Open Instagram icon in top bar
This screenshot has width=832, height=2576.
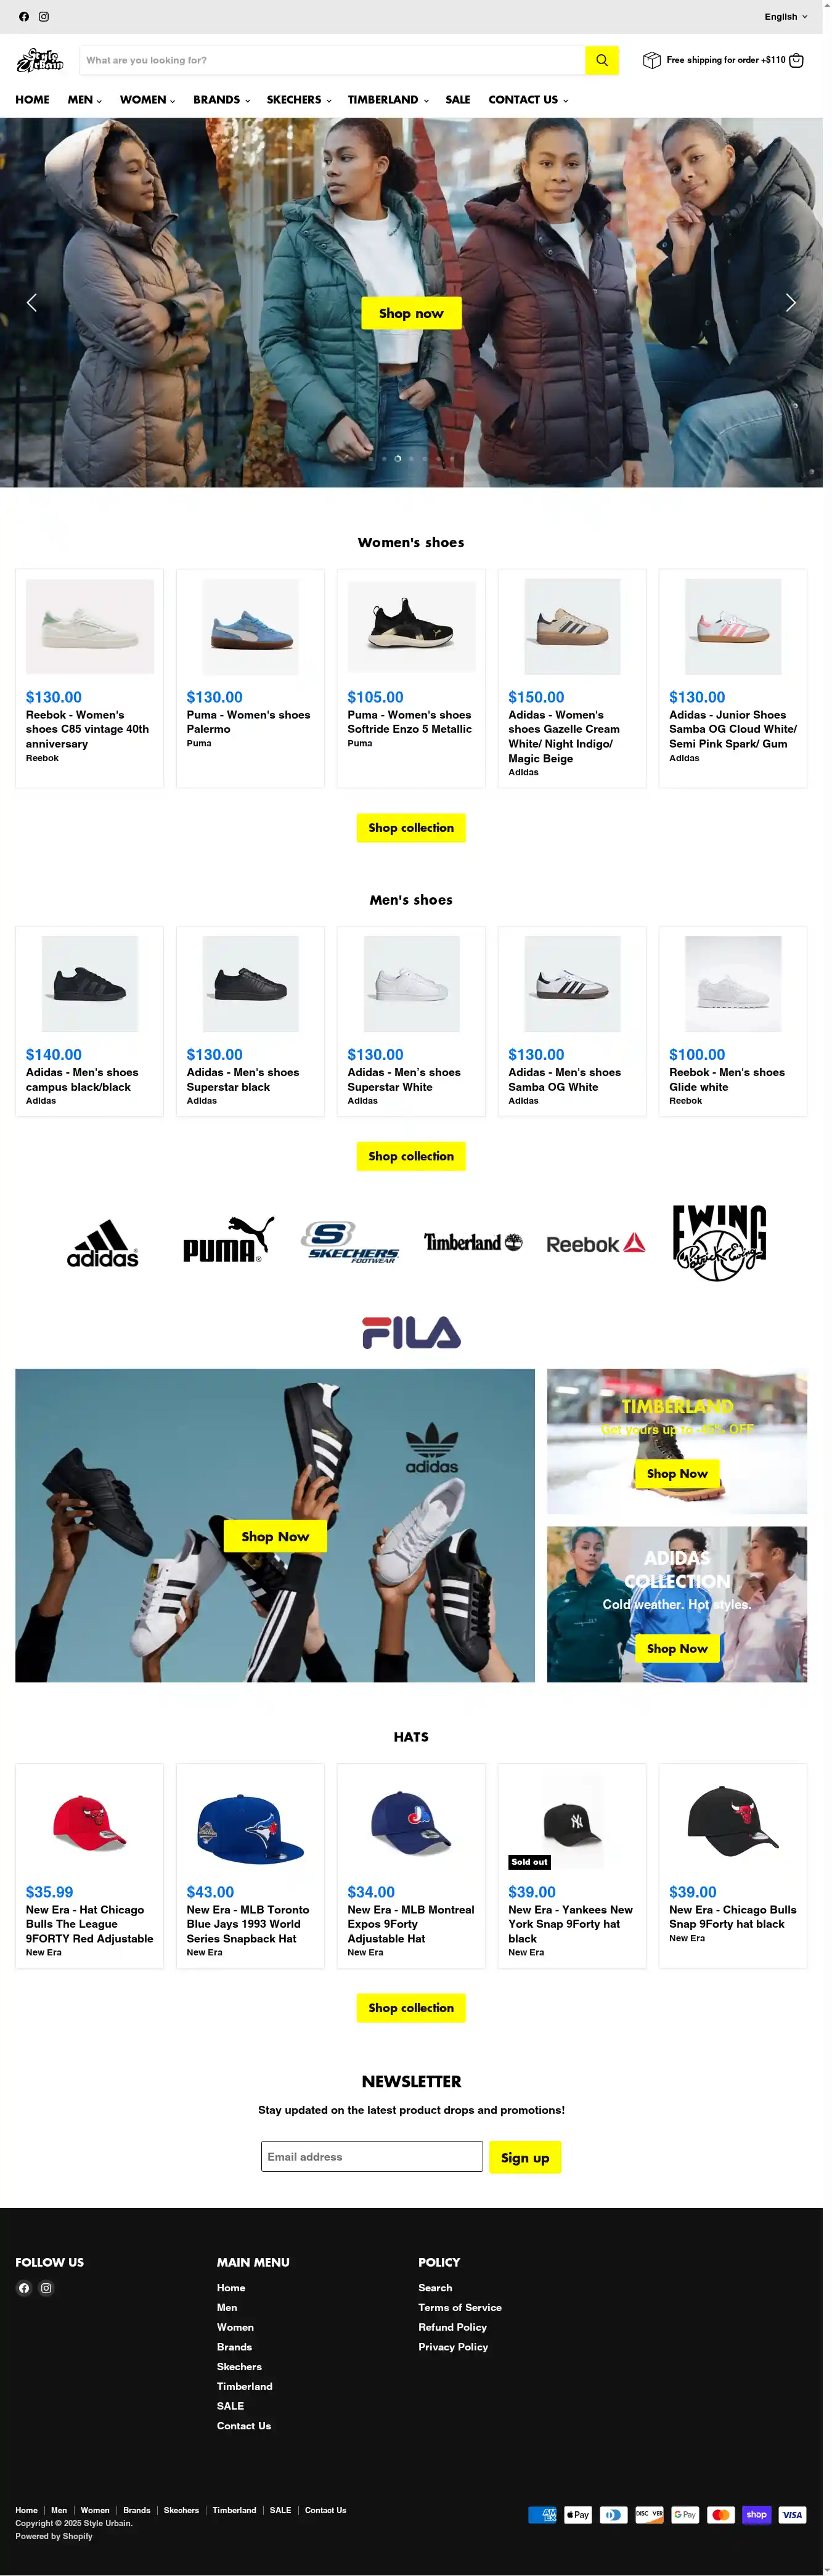tap(44, 17)
